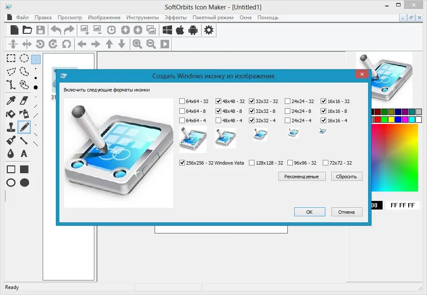Uncheck the 48x48 - 32 format
The width and height of the screenshot is (427, 295).
(218, 101)
